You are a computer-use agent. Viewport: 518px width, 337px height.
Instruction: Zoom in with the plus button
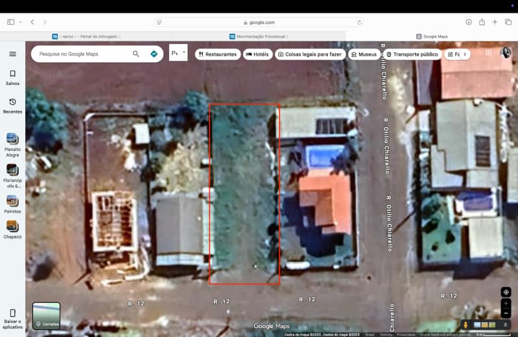(506, 303)
